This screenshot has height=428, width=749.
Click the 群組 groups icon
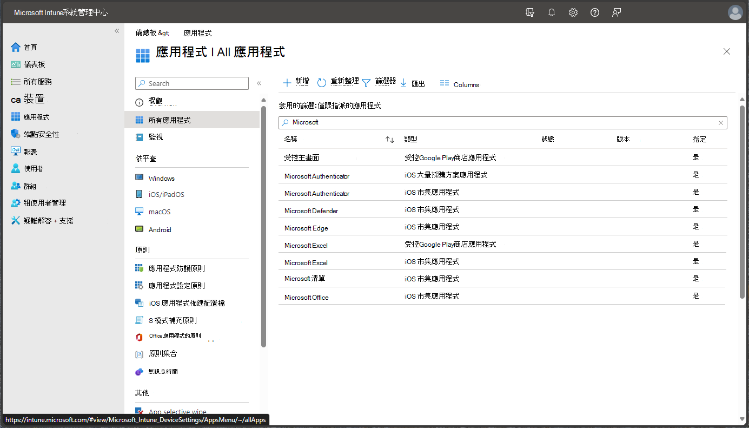(16, 186)
